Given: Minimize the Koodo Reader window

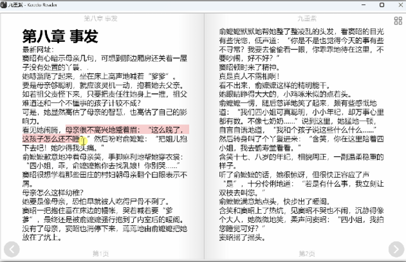Looking at the screenshot, I should pos(364,5).
